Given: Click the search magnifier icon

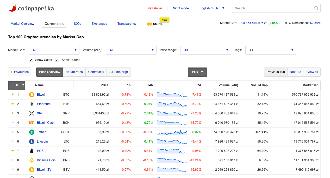Looking at the screenshot, I should (316, 8).
